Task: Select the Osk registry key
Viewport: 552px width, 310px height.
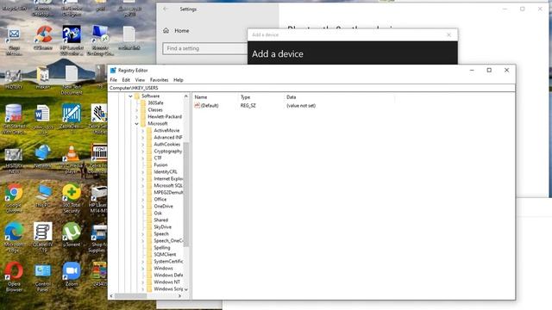Action: tap(158, 214)
